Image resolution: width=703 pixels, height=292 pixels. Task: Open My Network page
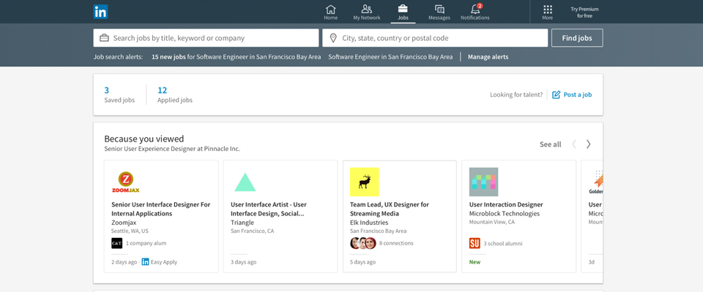(x=367, y=12)
